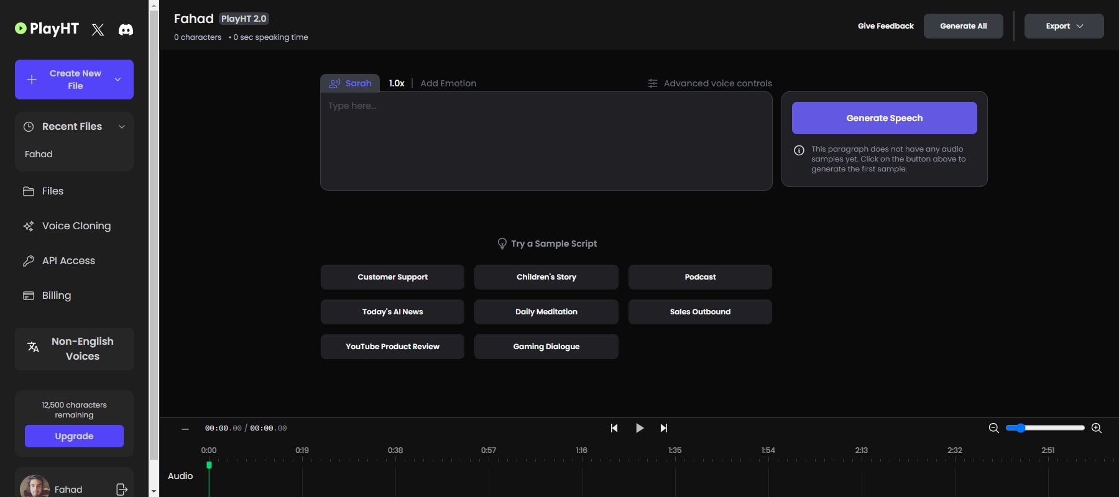The width and height of the screenshot is (1119, 497).
Task: Click the Recent Files clock icon
Action: 29,127
